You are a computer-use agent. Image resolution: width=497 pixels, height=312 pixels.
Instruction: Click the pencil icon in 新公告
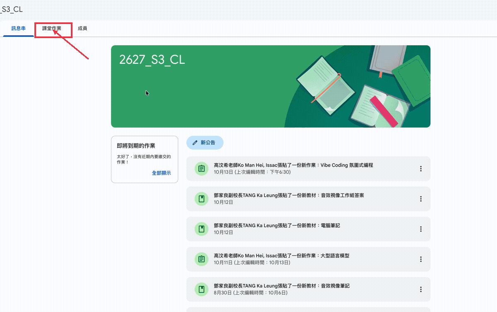(195, 143)
